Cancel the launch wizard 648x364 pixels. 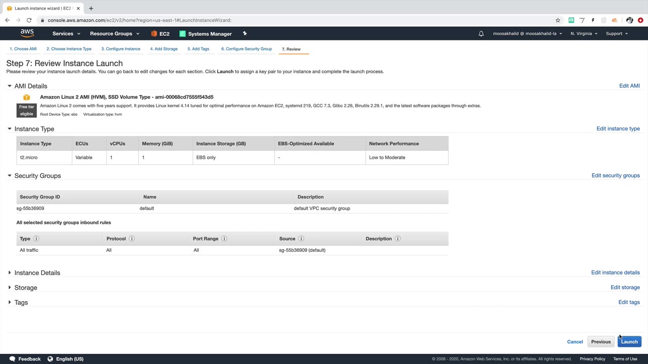pos(575,342)
